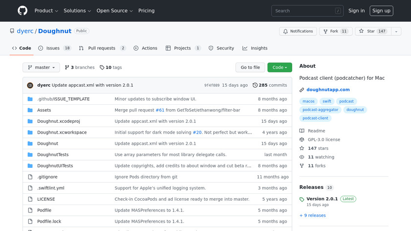Click the link icon beside doughnutapp.com
This screenshot has width=411, height=231.
pos(302,90)
